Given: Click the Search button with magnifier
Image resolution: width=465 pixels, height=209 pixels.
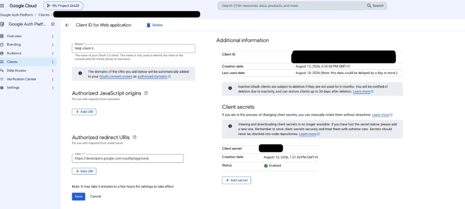Looking at the screenshot, I should pos(376,5).
